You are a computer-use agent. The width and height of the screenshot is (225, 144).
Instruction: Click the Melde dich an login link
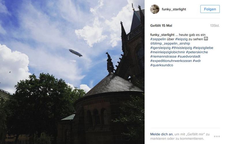click(x=162, y=134)
